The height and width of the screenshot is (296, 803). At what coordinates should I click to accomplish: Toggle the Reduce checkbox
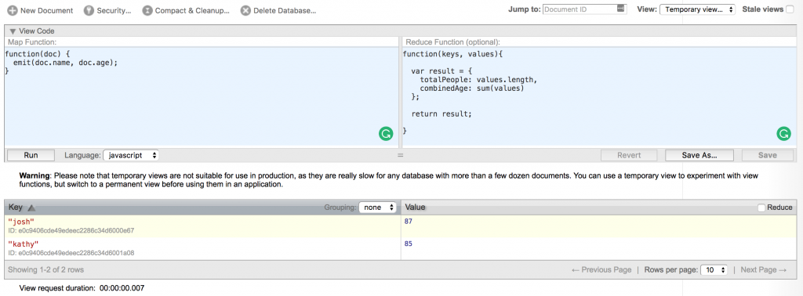[761, 207]
